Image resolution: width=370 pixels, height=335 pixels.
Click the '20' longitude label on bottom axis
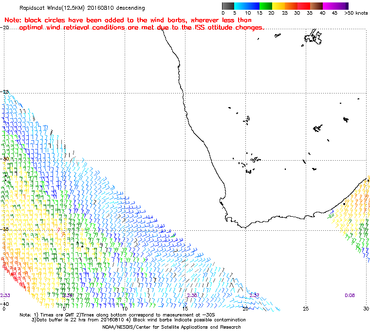(x=245, y=309)
